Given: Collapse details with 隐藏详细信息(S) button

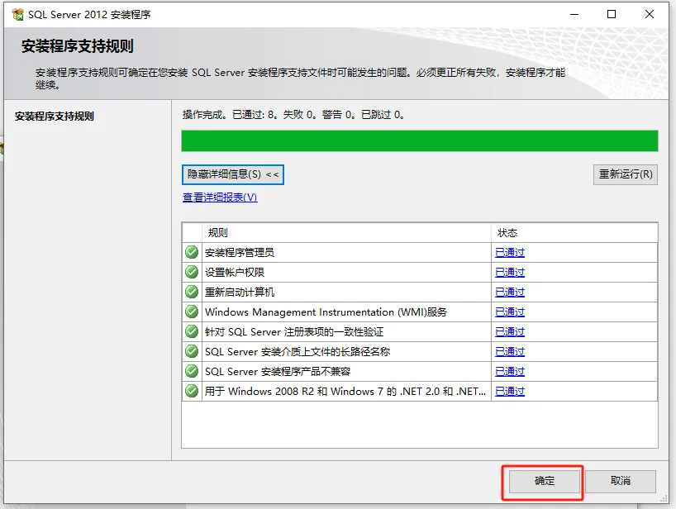Looking at the screenshot, I should [233, 174].
